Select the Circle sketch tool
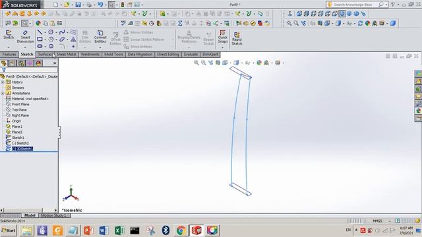 tap(51, 32)
